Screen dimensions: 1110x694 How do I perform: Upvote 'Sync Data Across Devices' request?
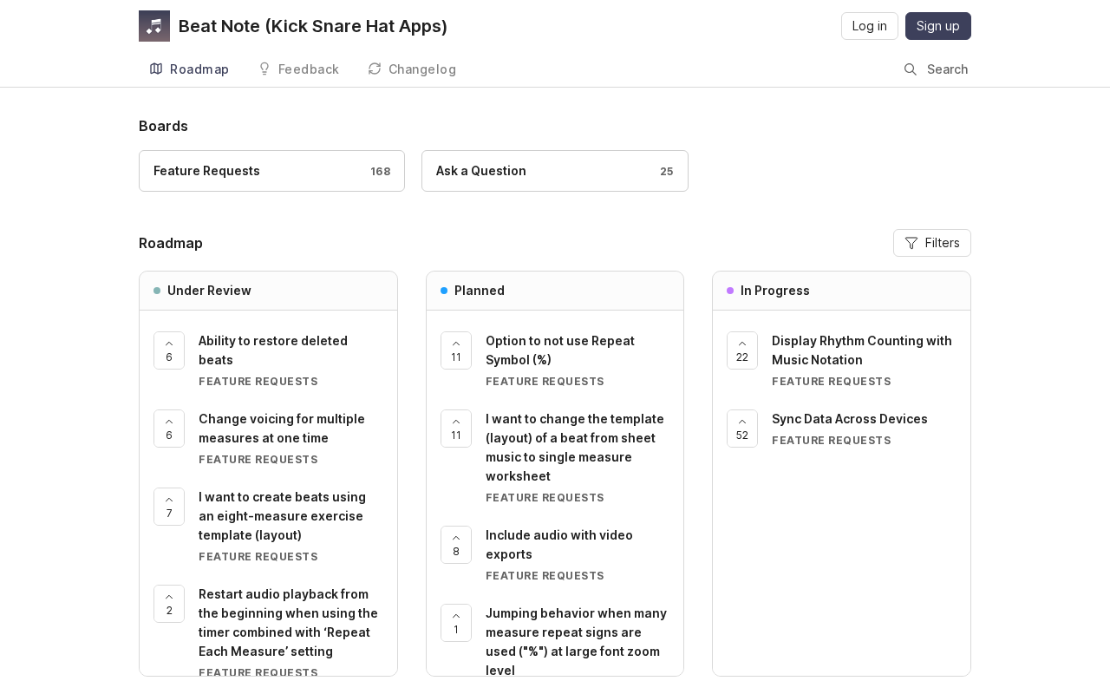pos(742,429)
